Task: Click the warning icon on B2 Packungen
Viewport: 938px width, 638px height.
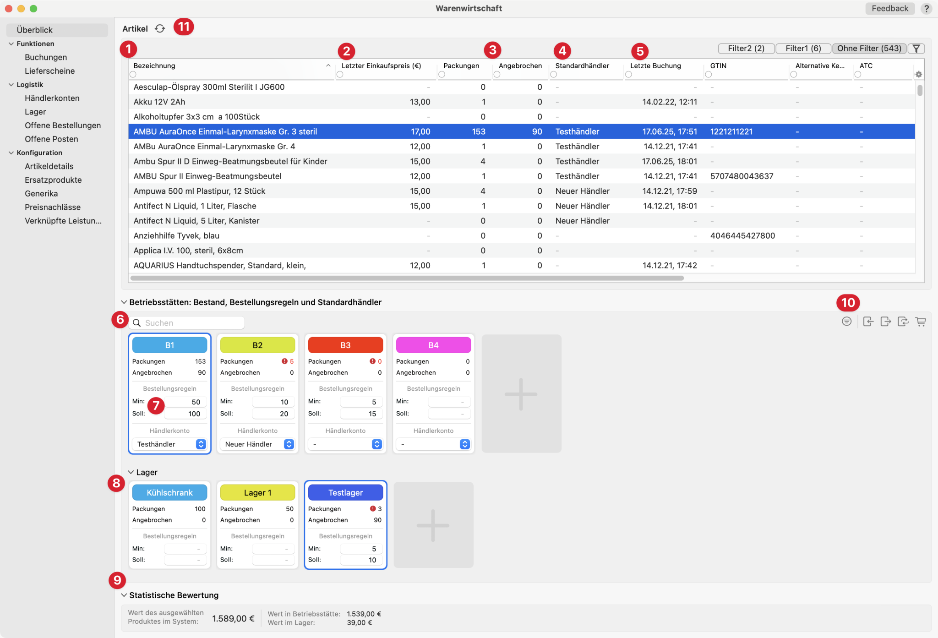Action: [x=284, y=361]
